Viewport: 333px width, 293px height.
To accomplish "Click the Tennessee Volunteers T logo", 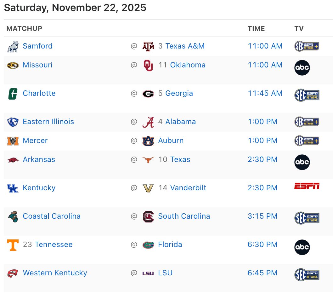I will pyautogui.click(x=13, y=245).
